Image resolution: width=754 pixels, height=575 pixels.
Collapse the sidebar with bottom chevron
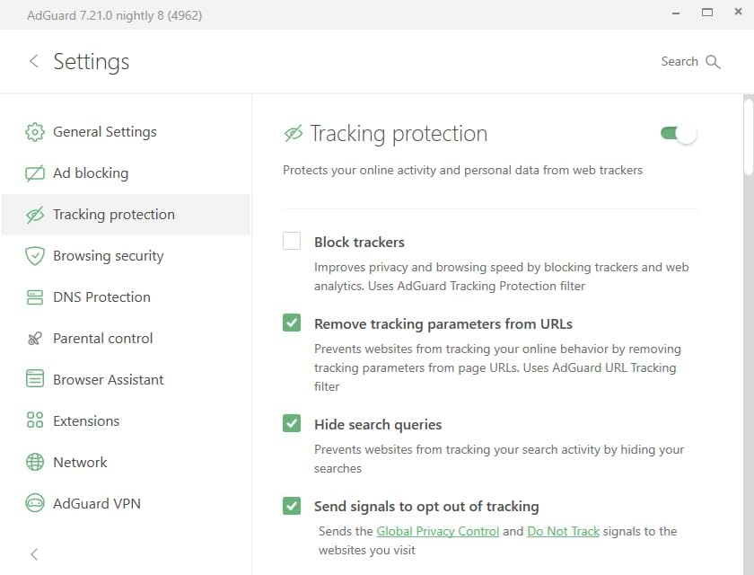pos(34,554)
